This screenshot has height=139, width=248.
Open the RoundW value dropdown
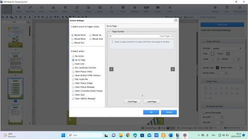pos(222,117)
